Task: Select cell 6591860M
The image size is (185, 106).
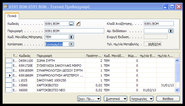Action: (27, 75)
